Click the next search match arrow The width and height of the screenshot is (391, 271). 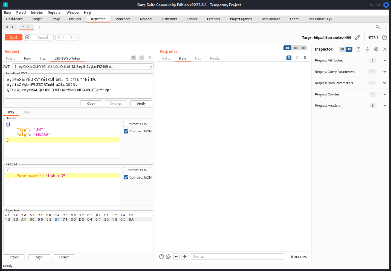[x=184, y=256]
